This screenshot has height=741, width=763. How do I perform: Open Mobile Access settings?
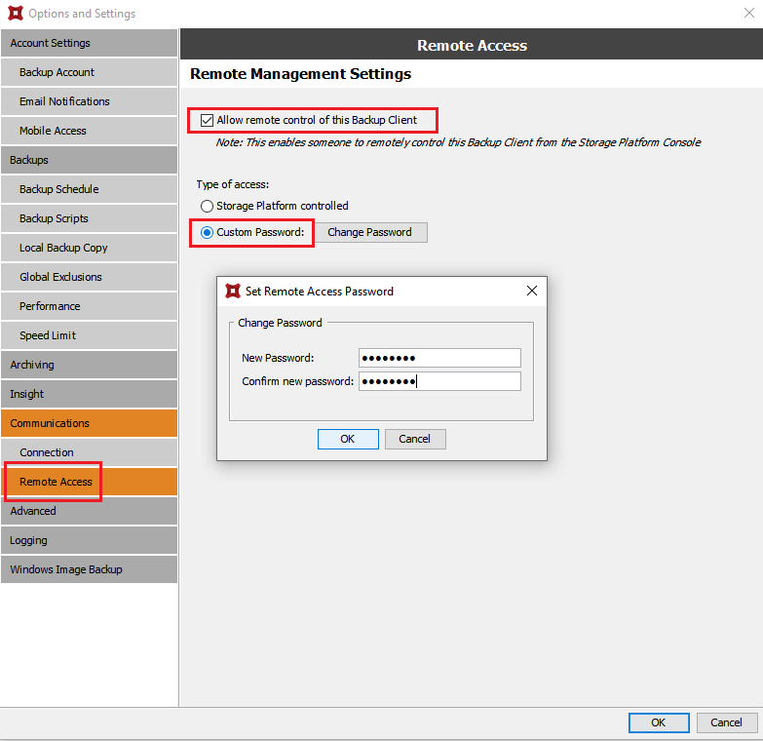coord(89,131)
